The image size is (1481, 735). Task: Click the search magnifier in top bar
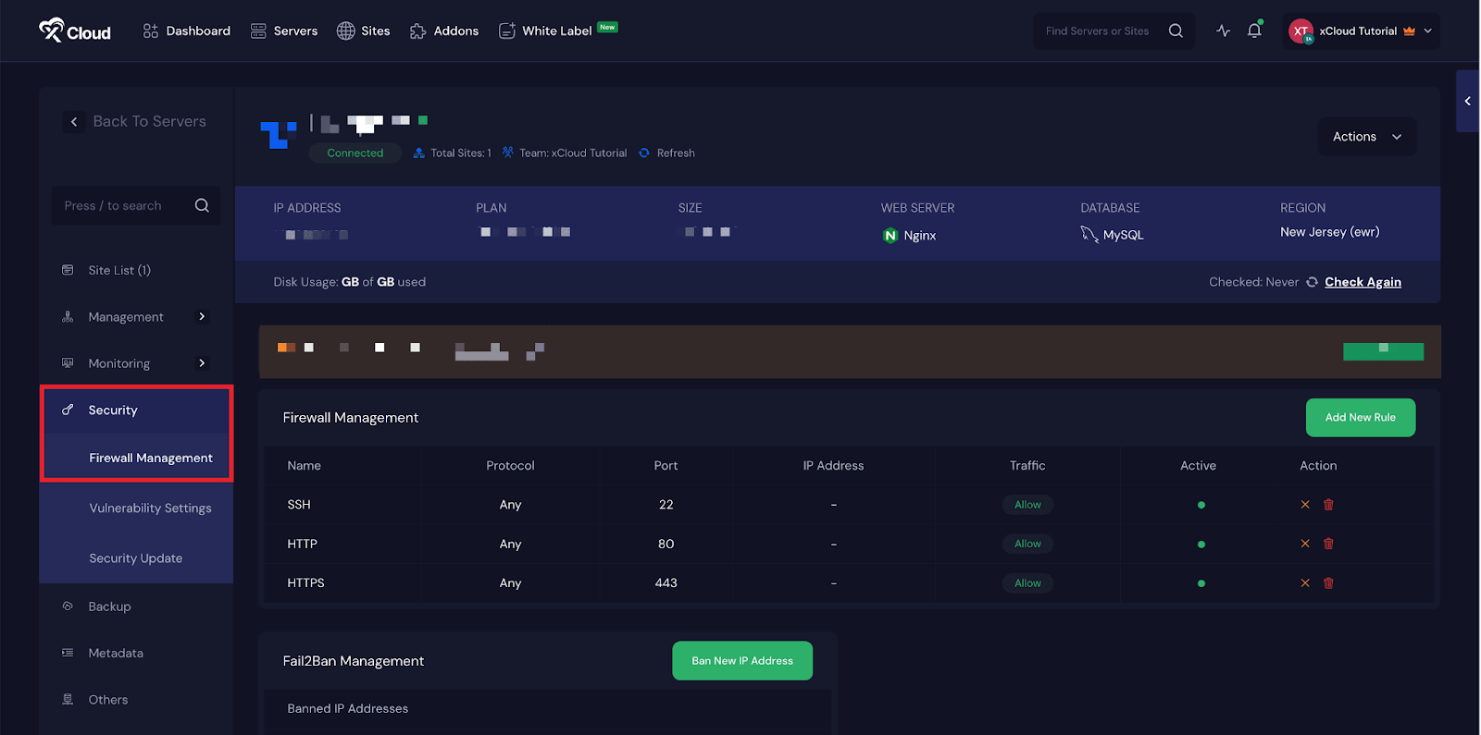pos(1176,31)
